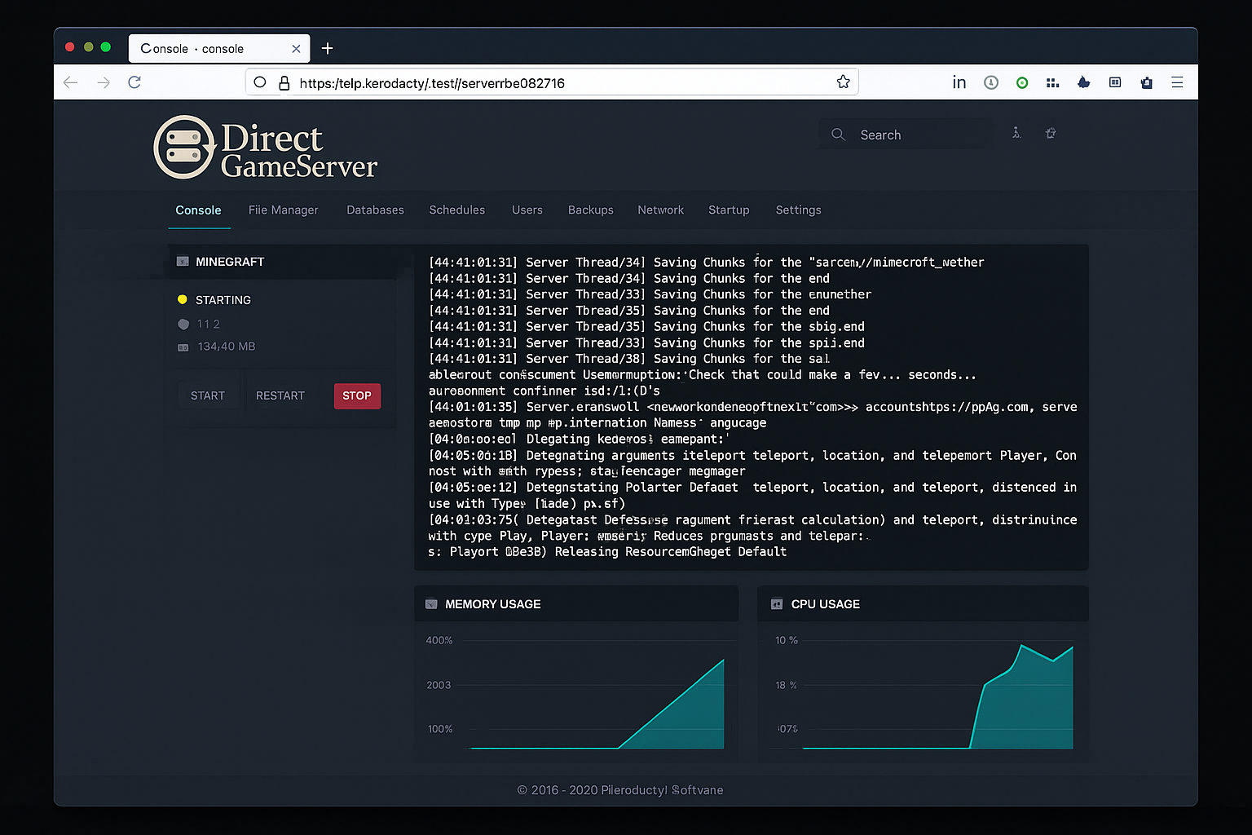Open the Console navigation tab

198,210
